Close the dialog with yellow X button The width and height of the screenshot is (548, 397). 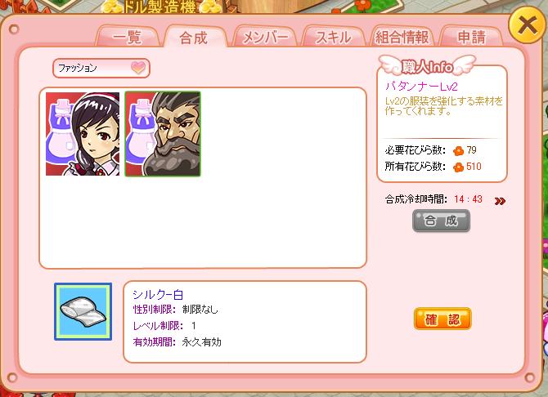point(527,26)
